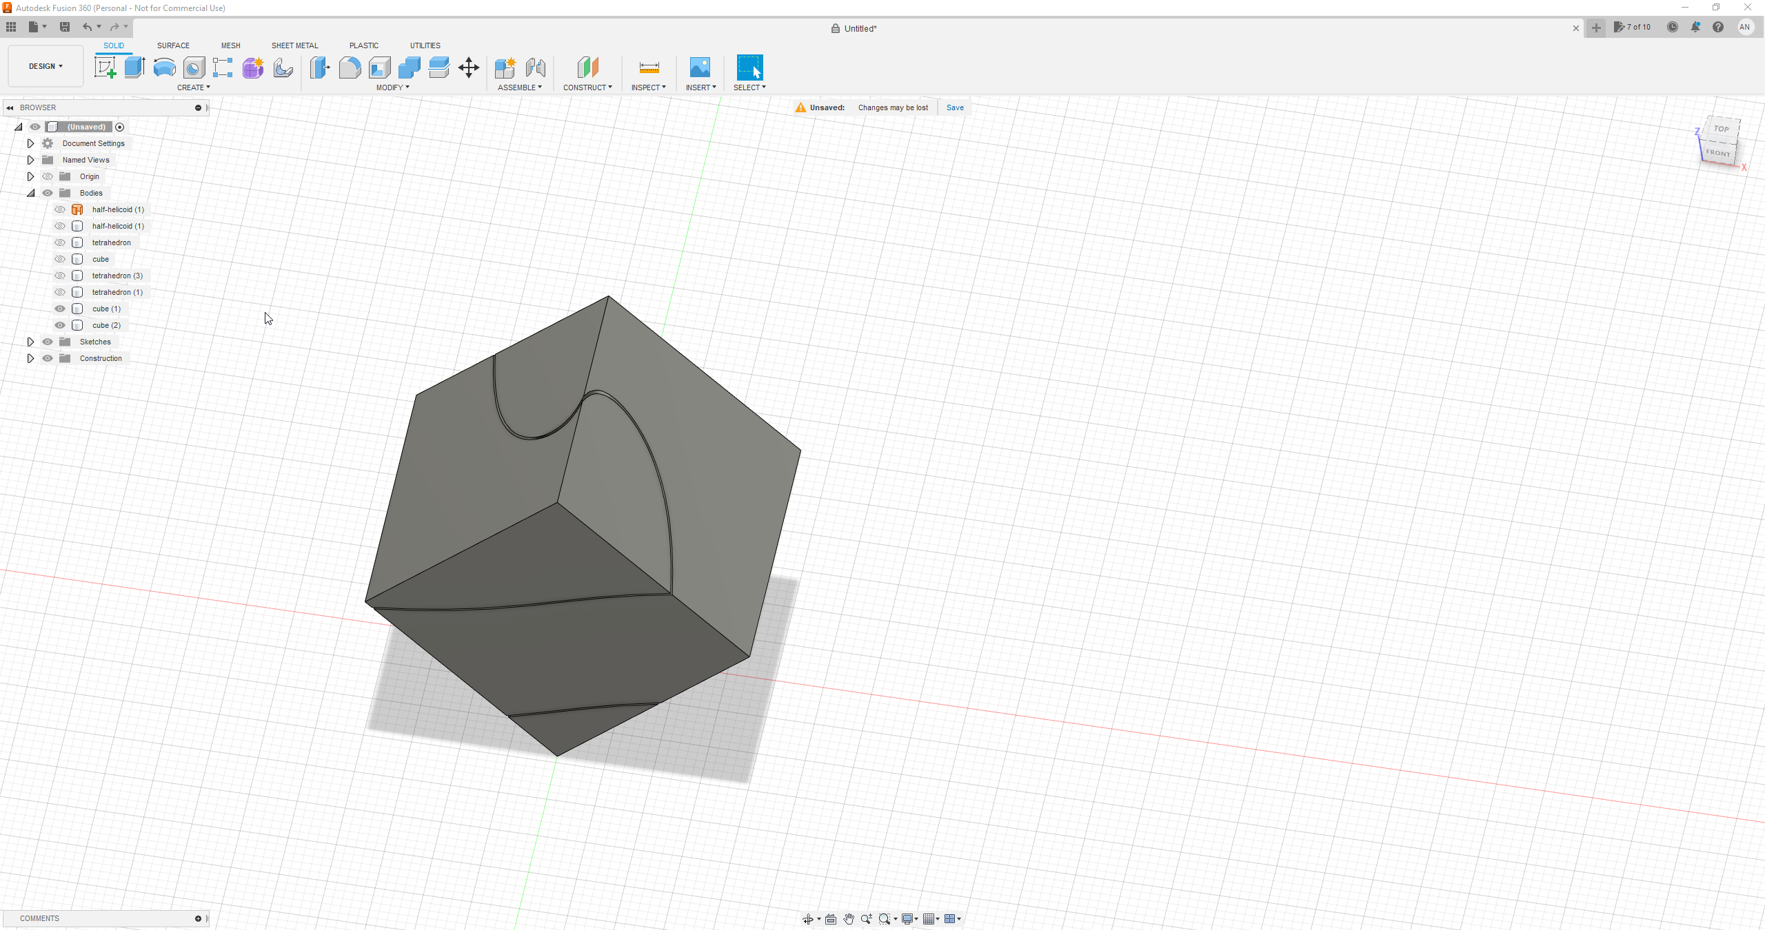
Task: Open the Create dropdown menu
Action: click(194, 87)
